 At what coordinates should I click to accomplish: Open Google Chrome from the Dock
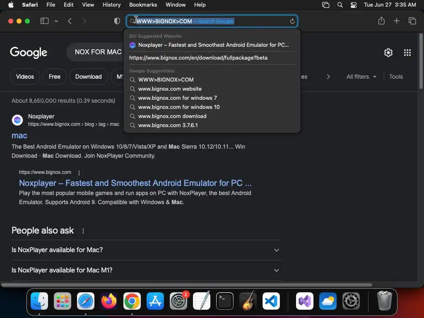pyautogui.click(x=132, y=301)
